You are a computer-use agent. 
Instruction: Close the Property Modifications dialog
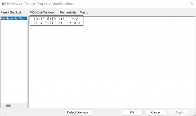coord(192,4)
